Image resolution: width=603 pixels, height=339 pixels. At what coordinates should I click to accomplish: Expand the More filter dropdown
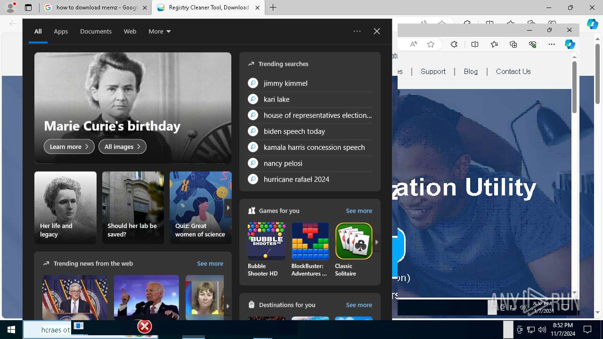pyautogui.click(x=160, y=32)
